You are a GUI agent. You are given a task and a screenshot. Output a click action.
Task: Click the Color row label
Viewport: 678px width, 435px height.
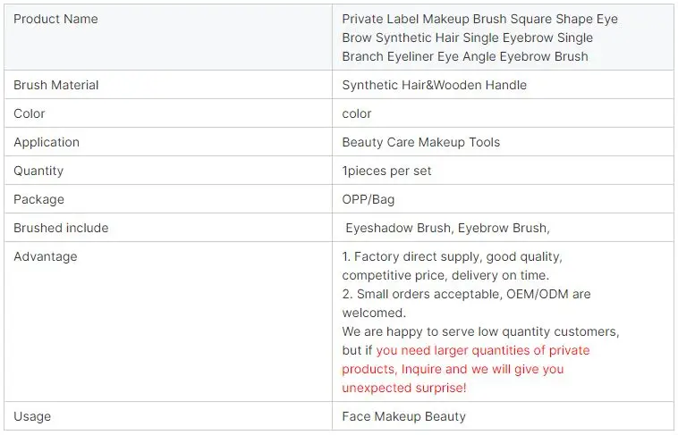click(x=30, y=113)
